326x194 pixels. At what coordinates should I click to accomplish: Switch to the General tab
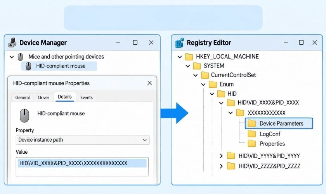pyautogui.click(x=23, y=97)
